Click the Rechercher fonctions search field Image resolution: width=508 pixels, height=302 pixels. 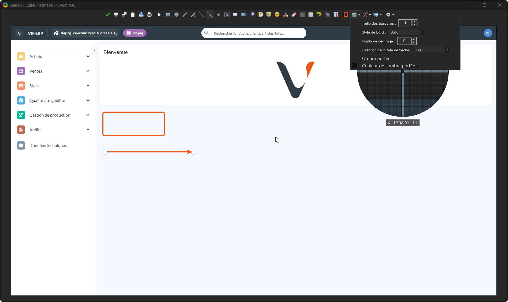pos(254,33)
